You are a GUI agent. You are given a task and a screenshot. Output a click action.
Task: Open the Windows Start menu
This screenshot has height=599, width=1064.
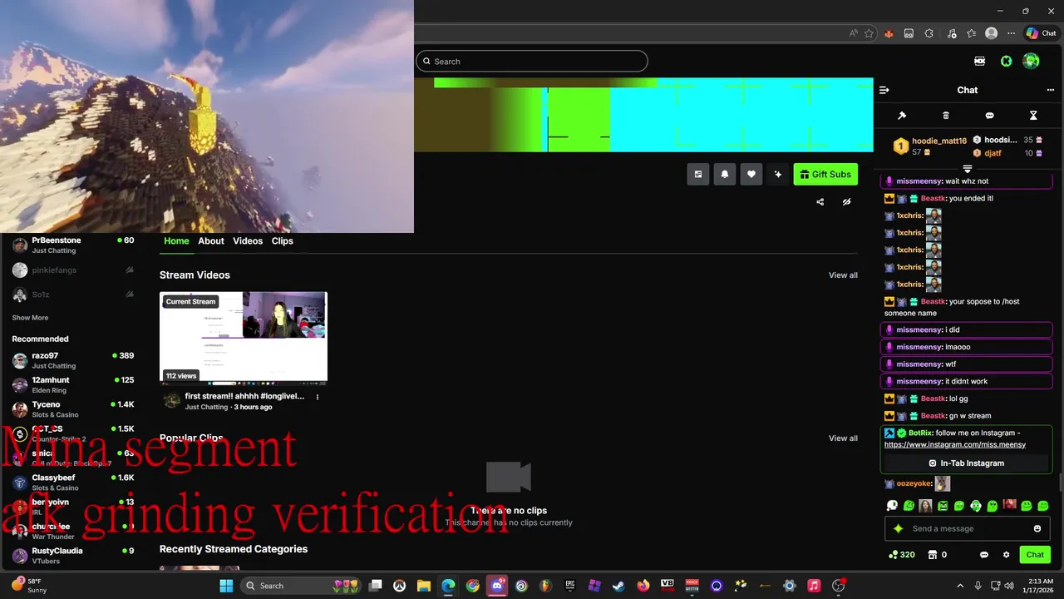click(226, 586)
